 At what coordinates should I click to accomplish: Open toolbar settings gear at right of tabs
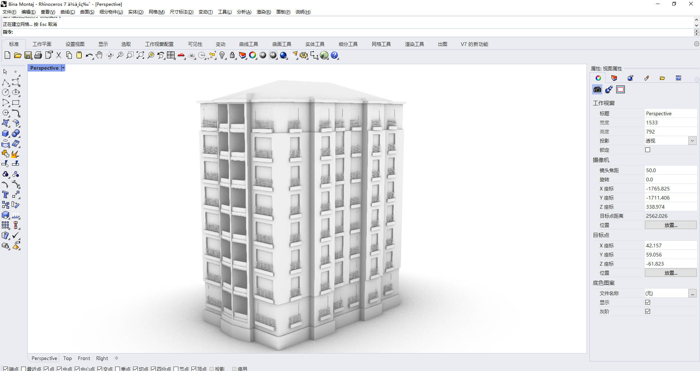[696, 44]
